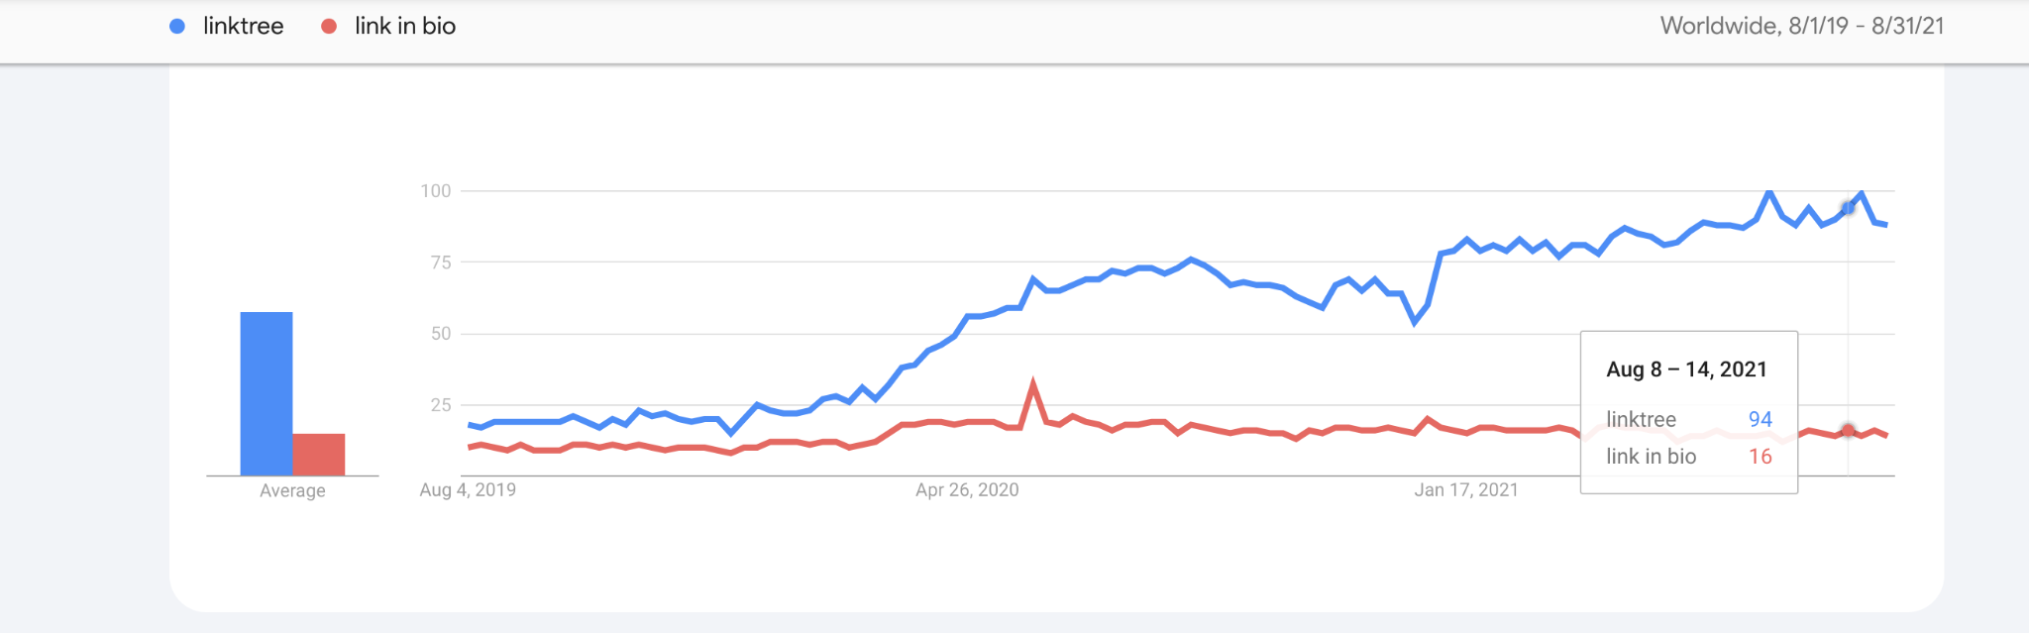Click the Worldwide date range text
The image size is (2029, 633).
pyautogui.click(x=1801, y=27)
